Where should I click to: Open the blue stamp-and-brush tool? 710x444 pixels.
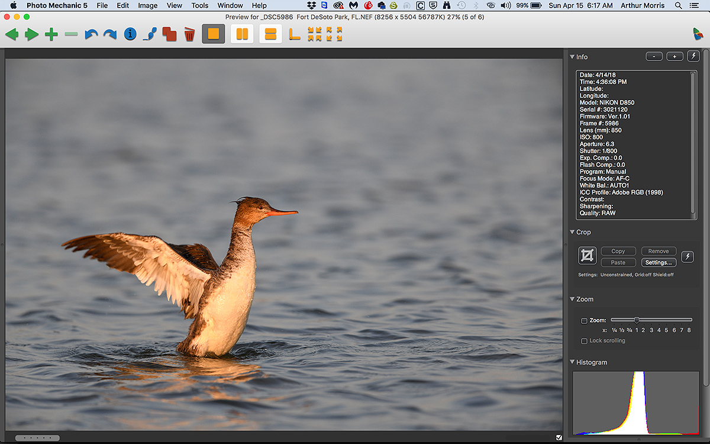point(150,34)
